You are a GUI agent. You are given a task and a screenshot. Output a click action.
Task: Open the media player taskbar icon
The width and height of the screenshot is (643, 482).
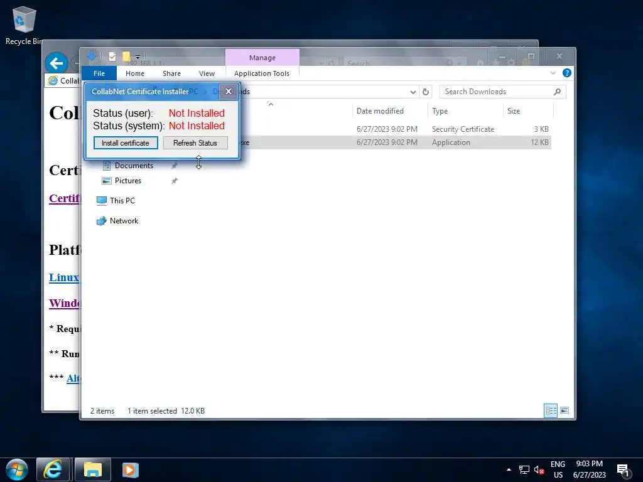click(131, 469)
